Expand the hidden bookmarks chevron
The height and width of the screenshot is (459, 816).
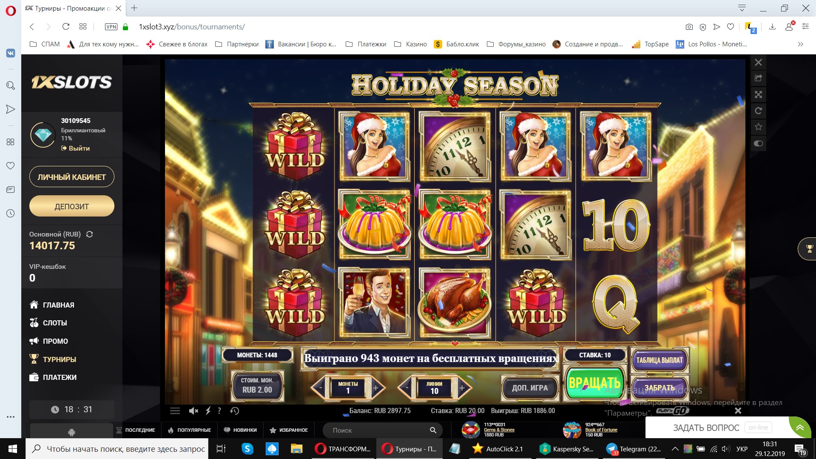tap(800, 44)
